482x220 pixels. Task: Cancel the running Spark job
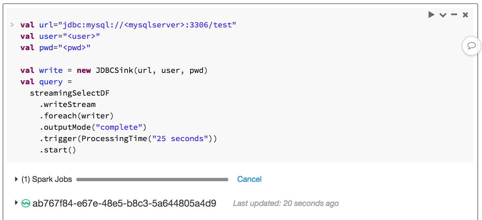pyautogui.click(x=249, y=179)
